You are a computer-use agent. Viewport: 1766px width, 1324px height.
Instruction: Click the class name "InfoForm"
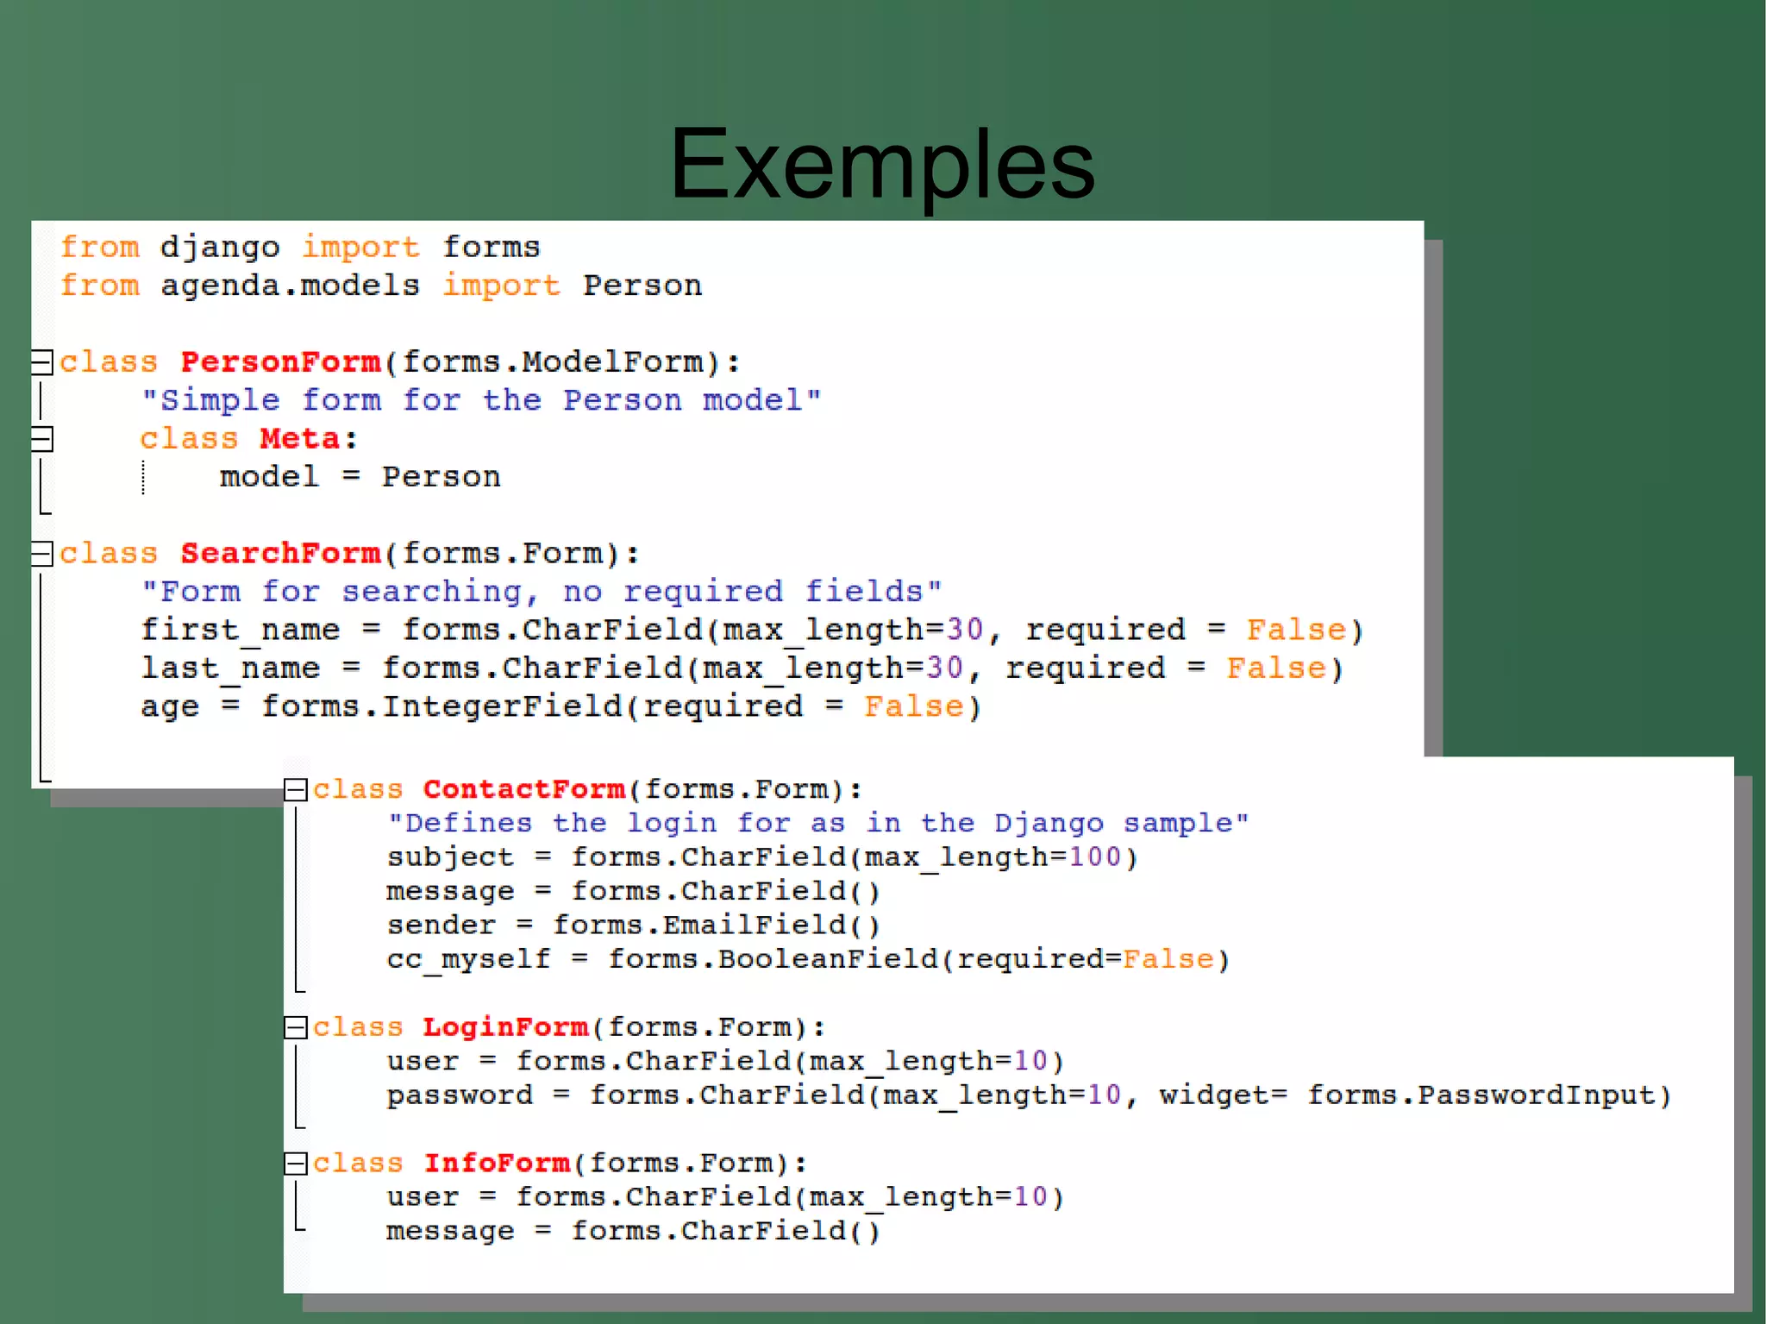point(497,1164)
